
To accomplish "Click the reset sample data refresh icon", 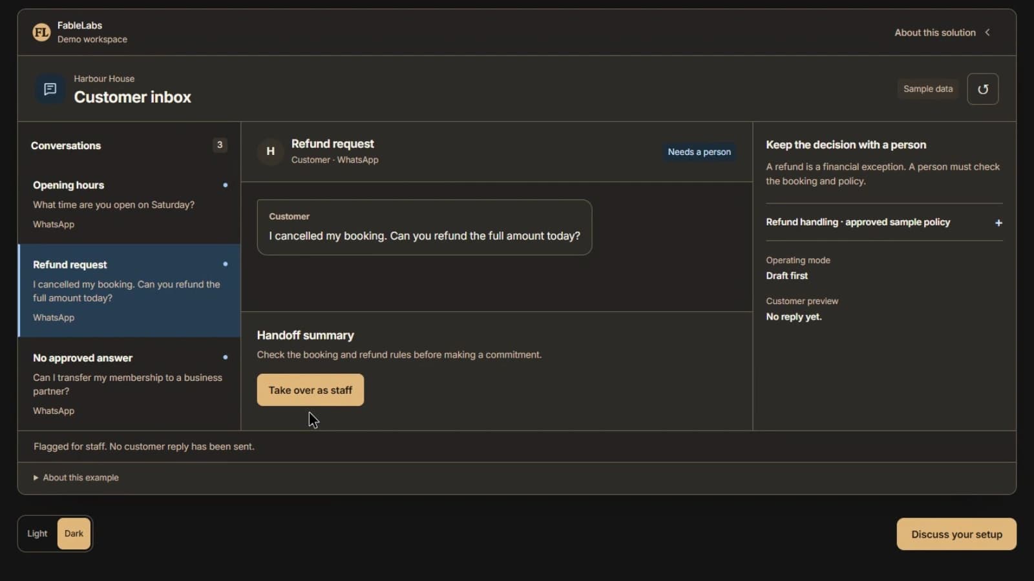I will [x=982, y=89].
